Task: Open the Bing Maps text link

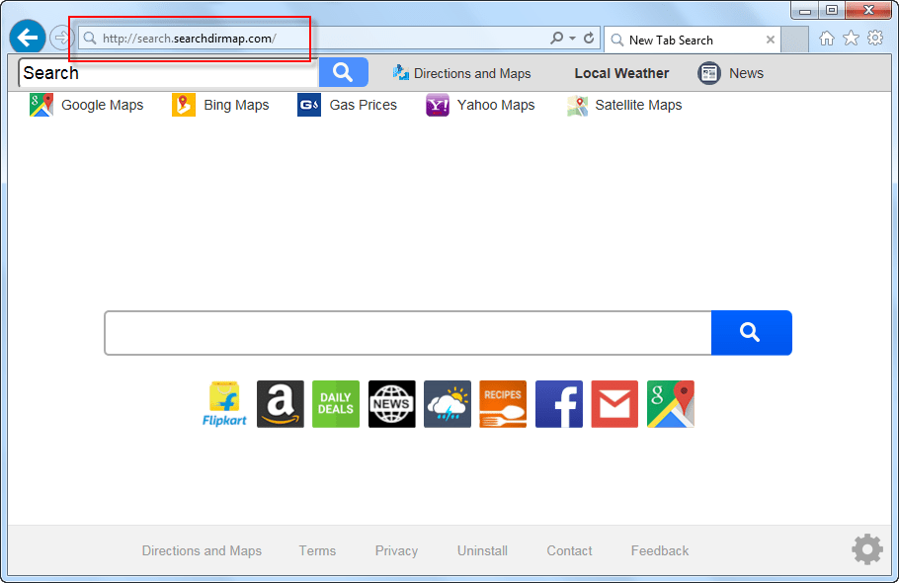Action: point(236,105)
